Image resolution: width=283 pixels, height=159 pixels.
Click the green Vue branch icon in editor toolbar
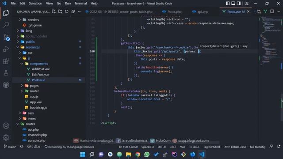click(265, 11)
